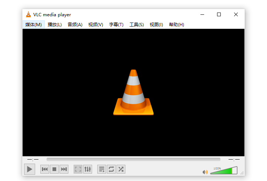Show the playlist panel
This screenshot has height=181, width=267.
pos(102,169)
